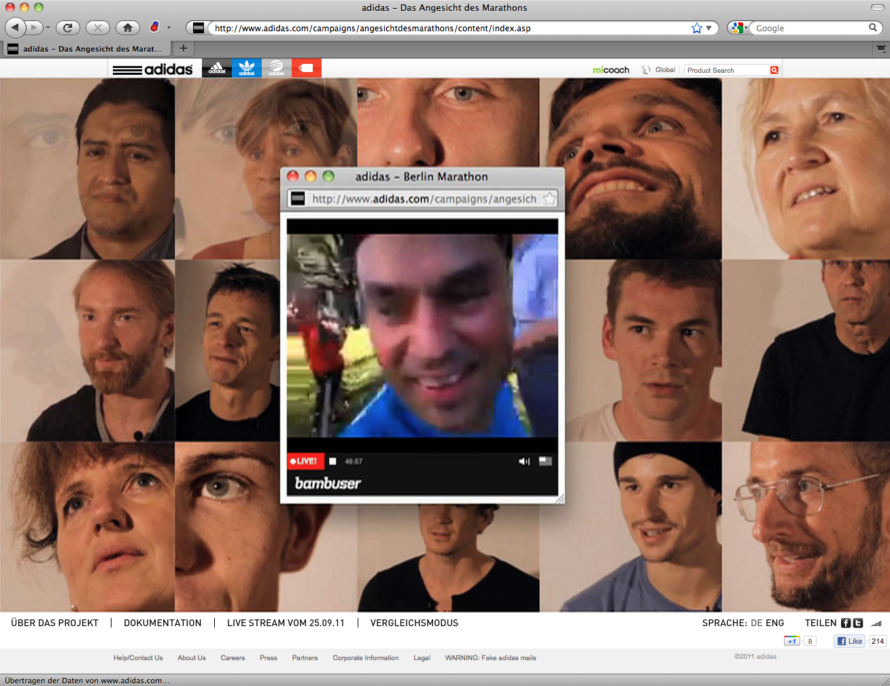The height and width of the screenshot is (686, 890).
Task: Bookmark the page with the star icon
Action: tap(696, 28)
